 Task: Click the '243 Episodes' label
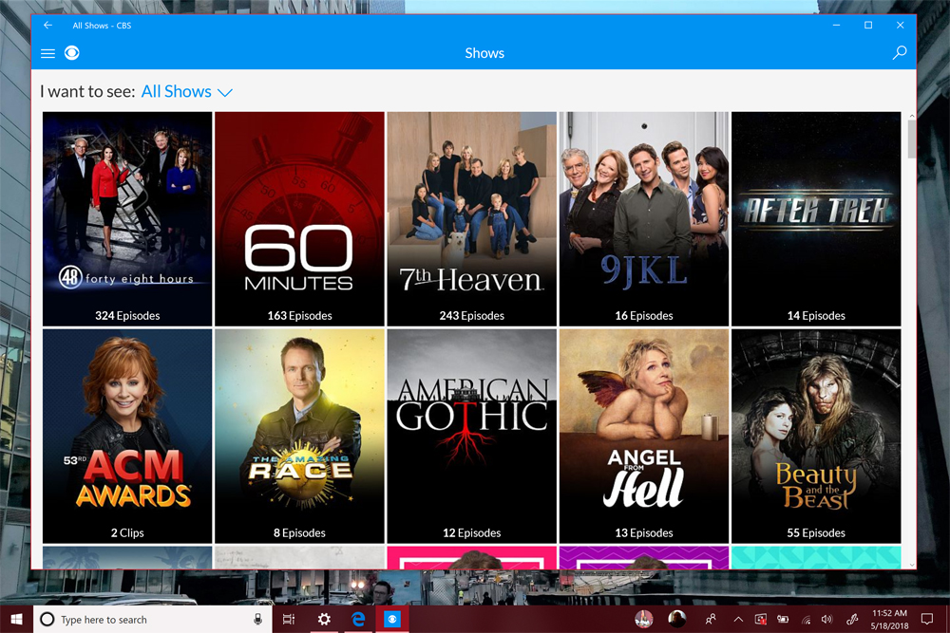coord(471,316)
